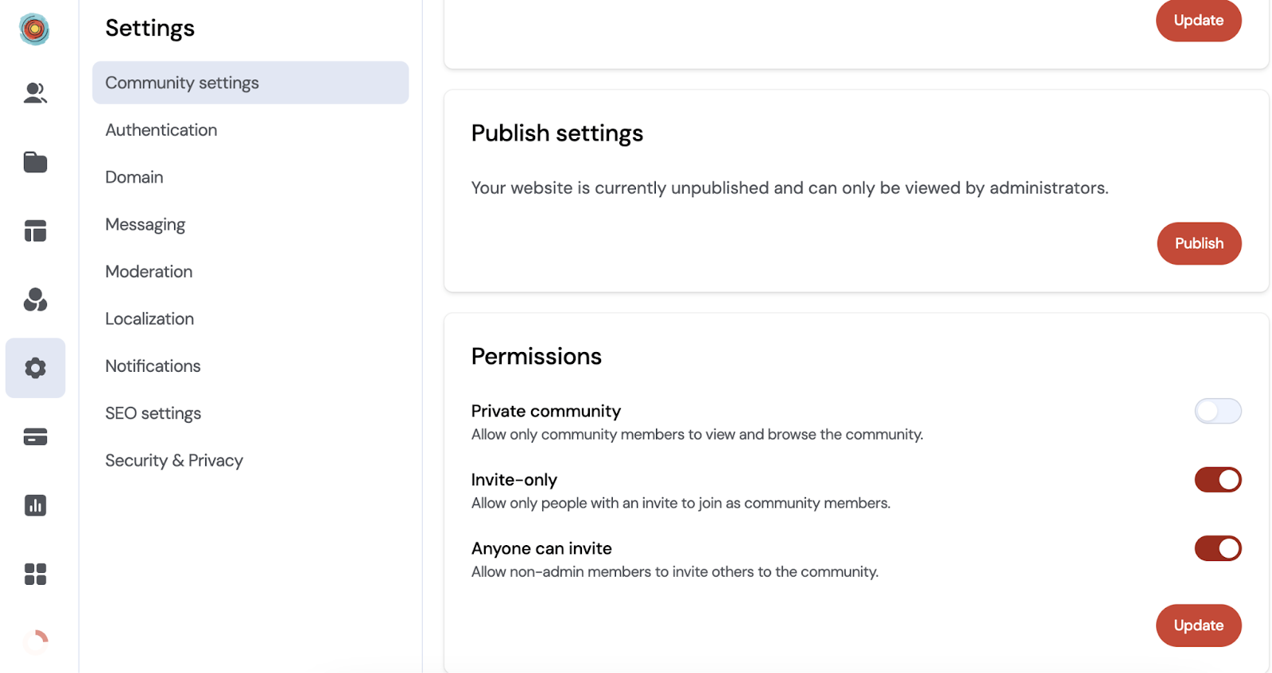Click the Settings title
This screenshot has height=673, width=1272.
[150, 29]
